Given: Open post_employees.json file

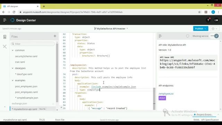Looking at the screenshot, I should 26,86.
